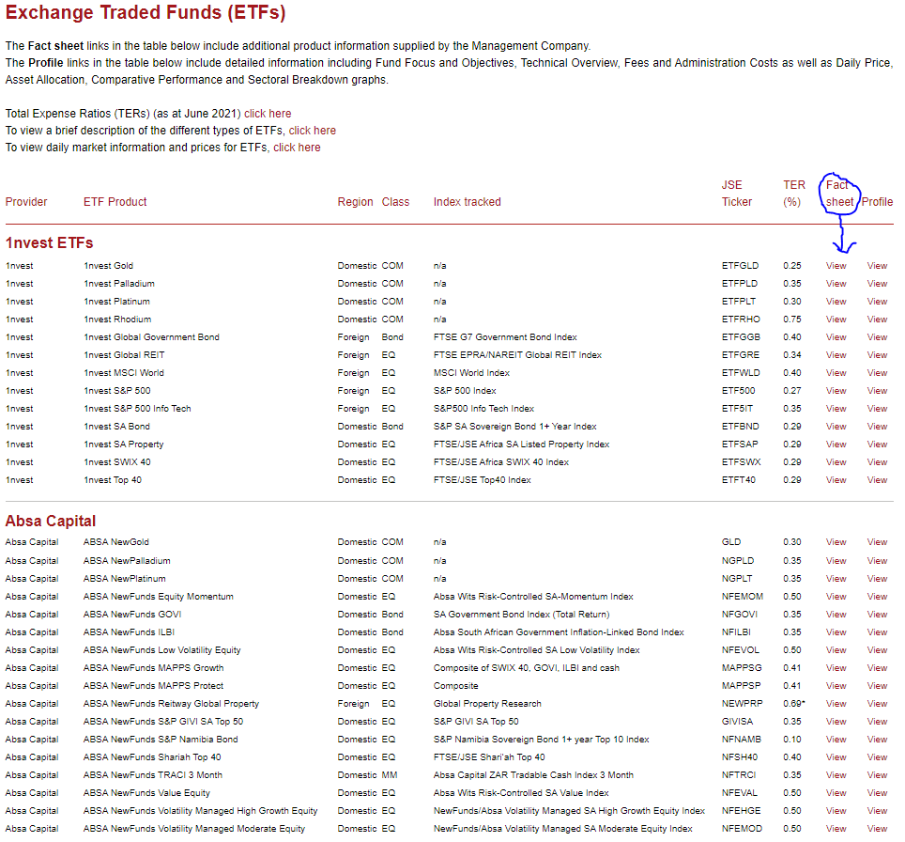Click the Profile column header
The width and height of the screenshot is (905, 842).
(877, 202)
